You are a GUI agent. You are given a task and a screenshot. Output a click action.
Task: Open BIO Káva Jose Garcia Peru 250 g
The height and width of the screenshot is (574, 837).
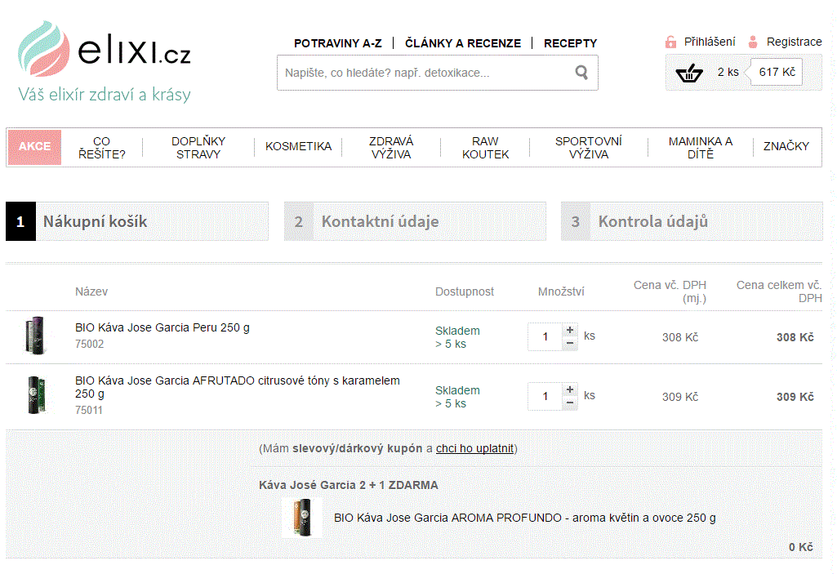(x=163, y=327)
